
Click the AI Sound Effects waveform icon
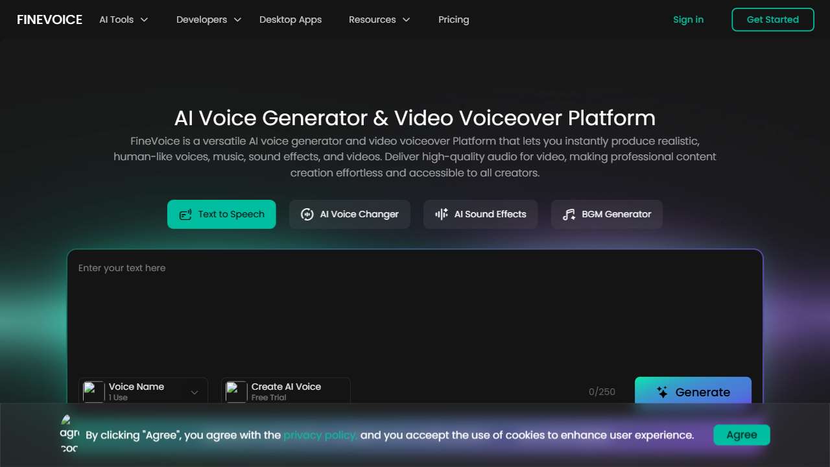442,214
